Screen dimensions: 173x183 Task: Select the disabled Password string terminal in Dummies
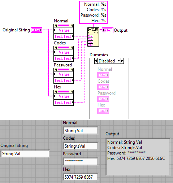[x=103, y=99]
